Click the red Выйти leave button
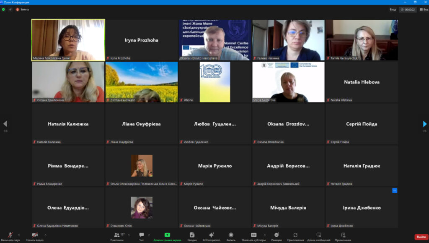This screenshot has width=429, height=243. point(421,237)
